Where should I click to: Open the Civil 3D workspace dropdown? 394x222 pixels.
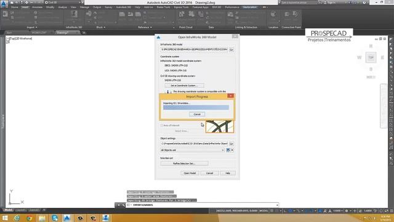tap(63, 2)
